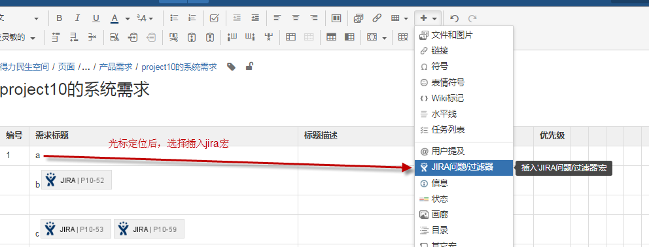Center align the text
The height and width of the screenshot is (247, 649).
[x=296, y=18]
